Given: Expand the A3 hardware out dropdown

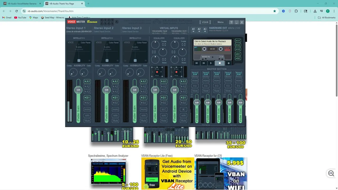Looking at the screenshot, I should (x=205, y=30).
